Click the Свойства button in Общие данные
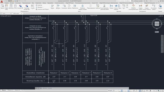 click(x=39, y=5)
